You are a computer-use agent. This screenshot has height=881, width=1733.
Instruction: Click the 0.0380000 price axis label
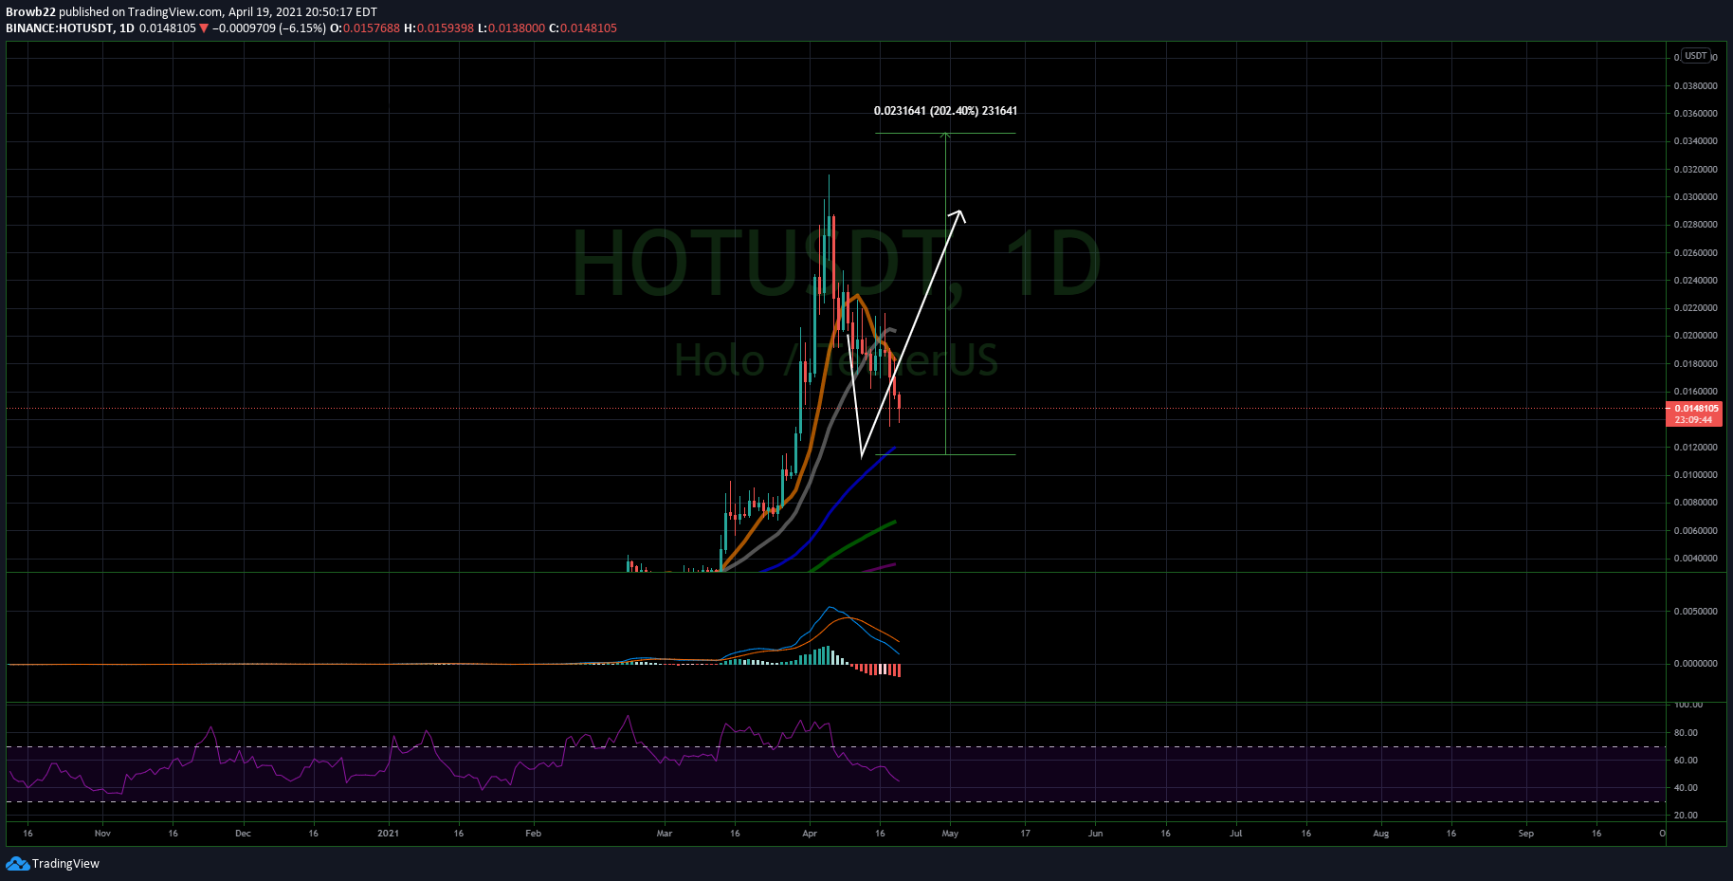pos(1695,86)
